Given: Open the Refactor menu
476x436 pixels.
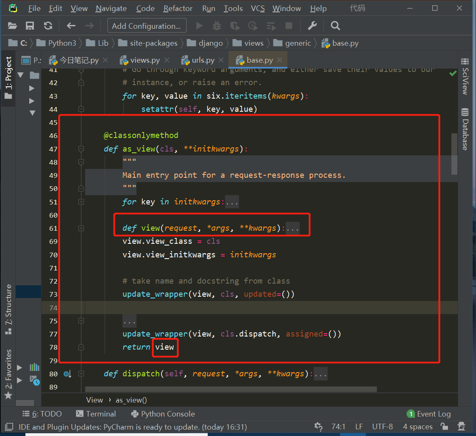Looking at the screenshot, I should click(x=178, y=8).
